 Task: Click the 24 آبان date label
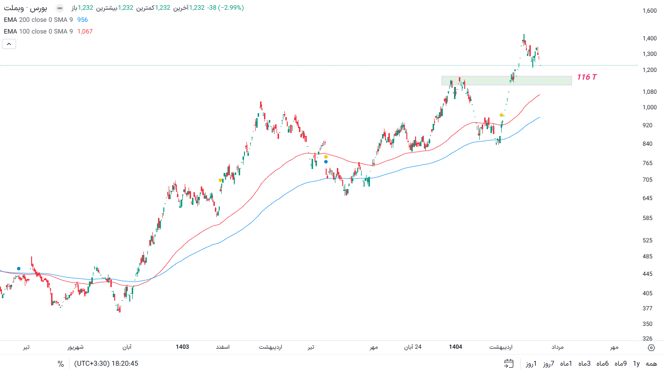pos(413,347)
